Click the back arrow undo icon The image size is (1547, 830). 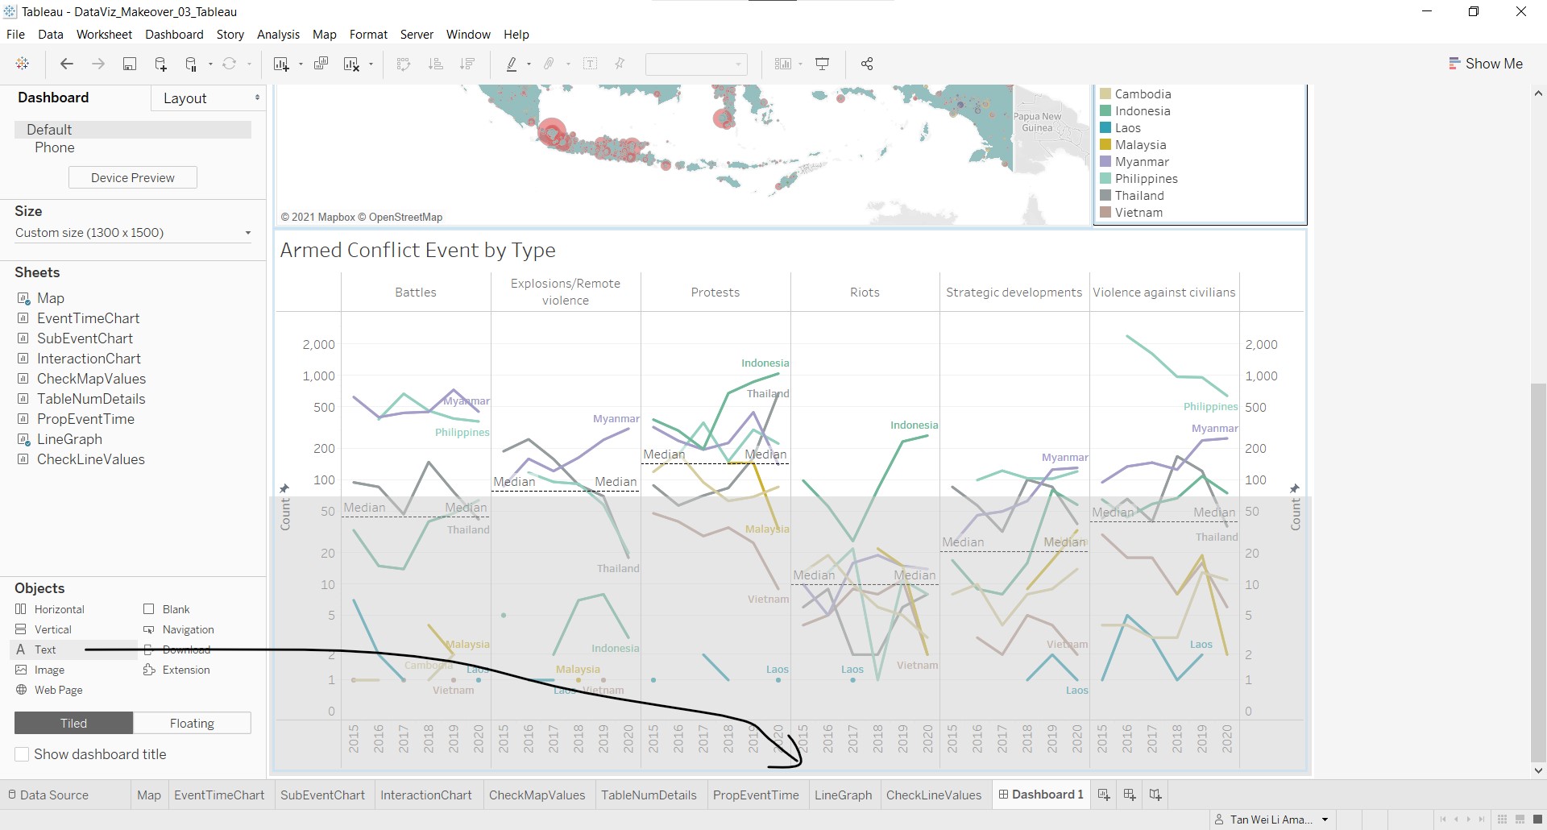tap(67, 64)
